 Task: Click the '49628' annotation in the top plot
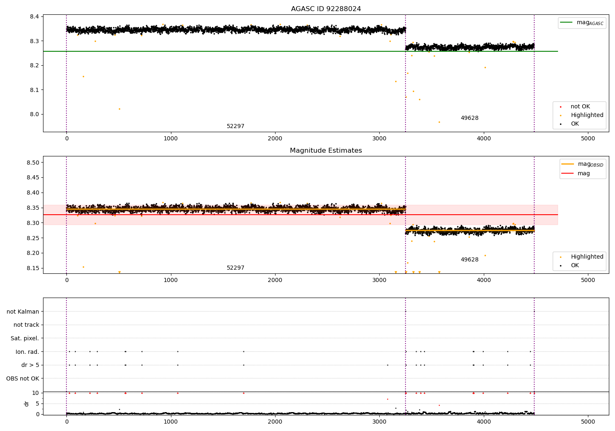469,118
